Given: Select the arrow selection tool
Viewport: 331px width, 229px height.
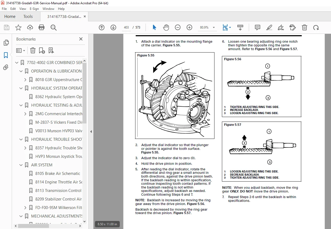Looking at the screenshot, I should click(154, 27).
